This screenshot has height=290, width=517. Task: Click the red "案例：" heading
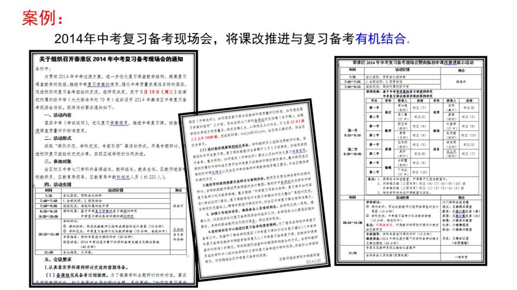43,18
